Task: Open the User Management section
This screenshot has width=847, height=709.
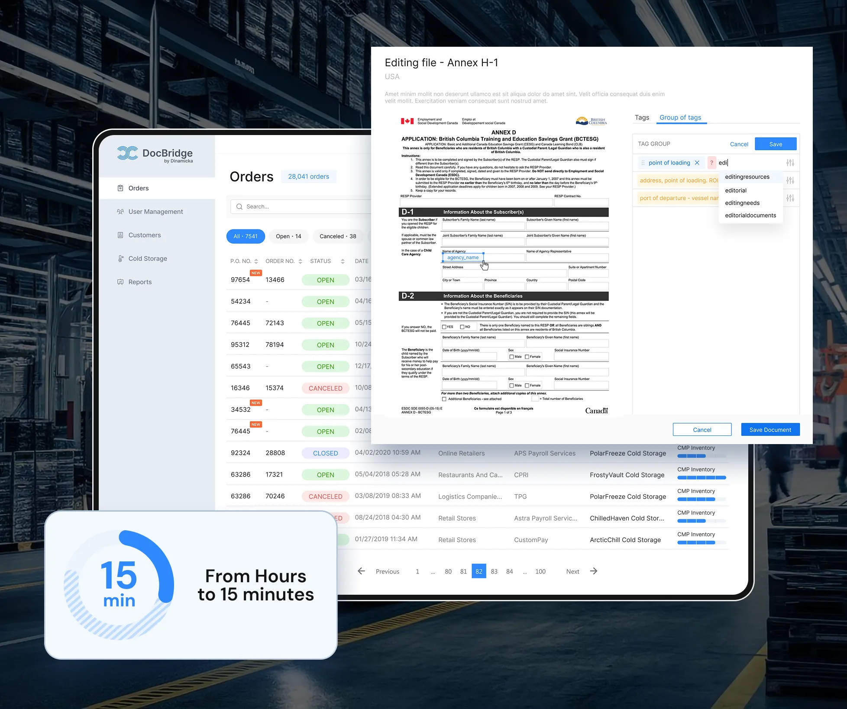Action: (155, 211)
